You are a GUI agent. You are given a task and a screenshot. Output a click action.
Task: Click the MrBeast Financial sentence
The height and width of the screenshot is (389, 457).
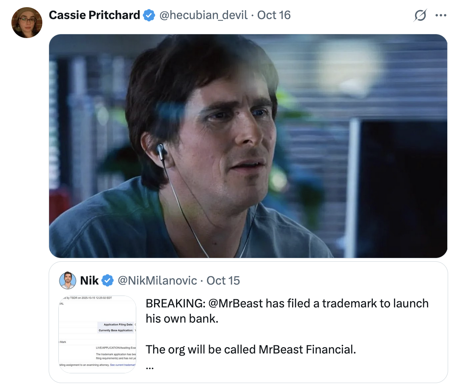(x=251, y=349)
